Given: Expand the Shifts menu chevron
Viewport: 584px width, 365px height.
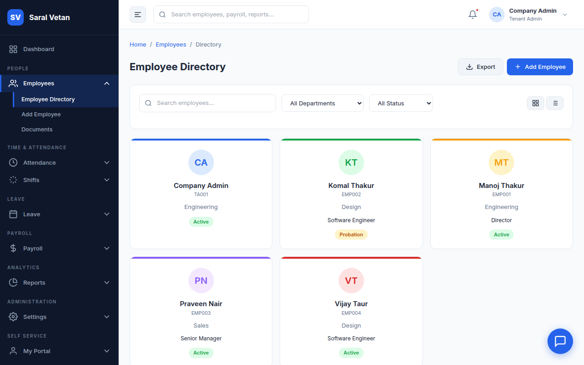Looking at the screenshot, I should pyautogui.click(x=107, y=180).
